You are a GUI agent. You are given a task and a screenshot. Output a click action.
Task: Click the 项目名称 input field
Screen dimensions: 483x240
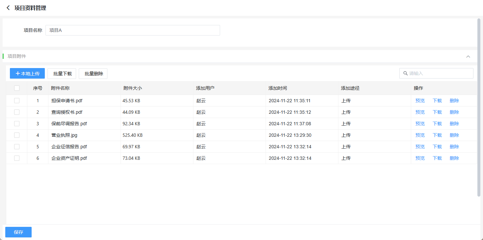tap(132, 30)
